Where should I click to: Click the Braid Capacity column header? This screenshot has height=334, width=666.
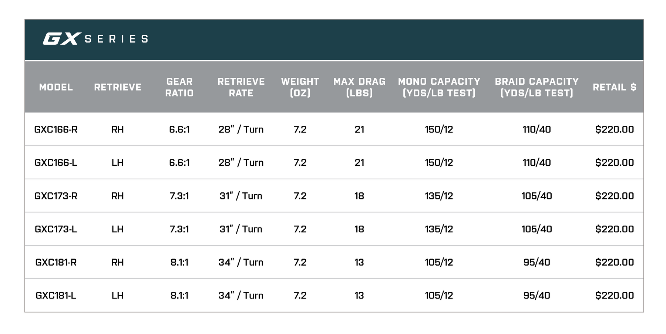click(x=536, y=87)
